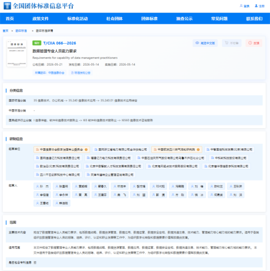This screenshot has width=270, height=271.
Task: Click the file icon before 四川千石创新科技中心有限公司
Action: (37, 175)
